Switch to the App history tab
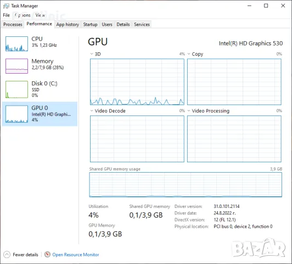 68,24
